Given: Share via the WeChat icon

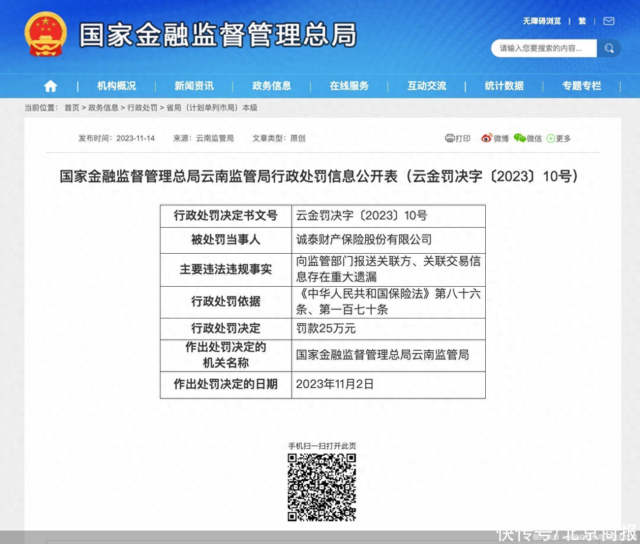Looking at the screenshot, I should pos(519,138).
